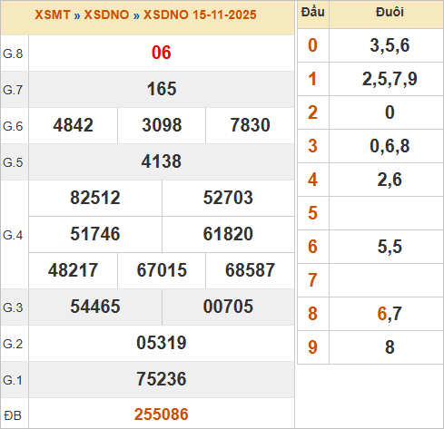Click the G.2 prize label
The height and width of the screenshot is (429, 444).
[13, 344]
